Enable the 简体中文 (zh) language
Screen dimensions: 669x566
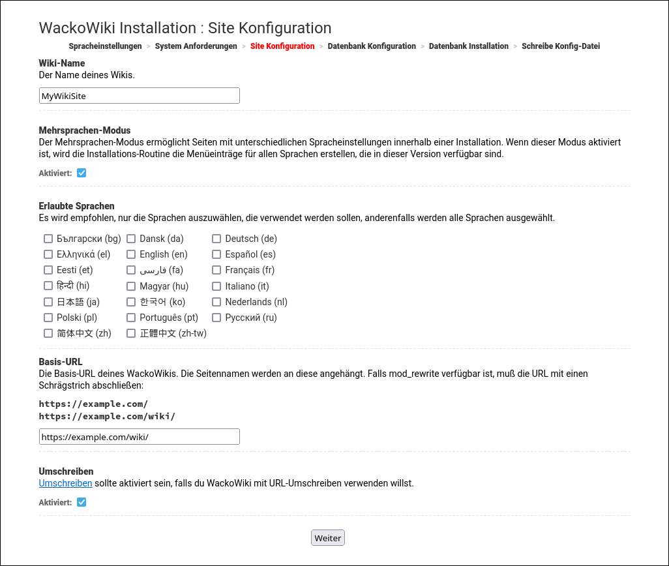(x=48, y=333)
